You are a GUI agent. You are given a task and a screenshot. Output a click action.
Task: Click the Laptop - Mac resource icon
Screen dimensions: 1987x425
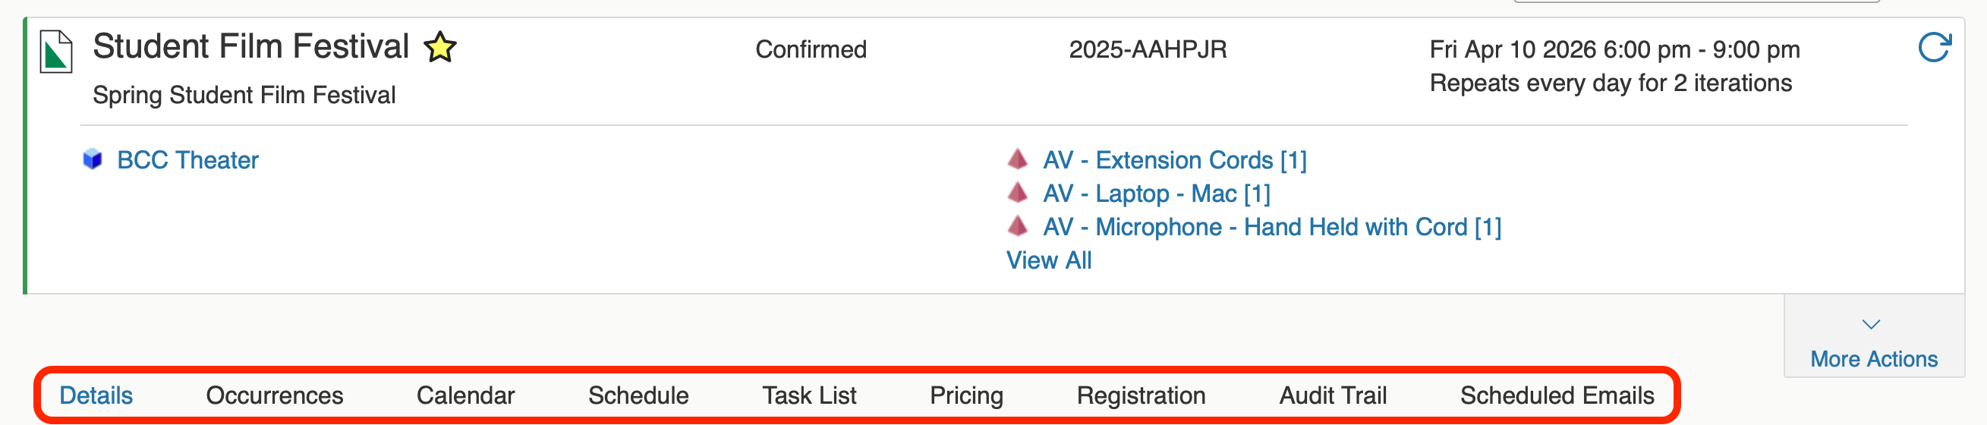(1018, 192)
